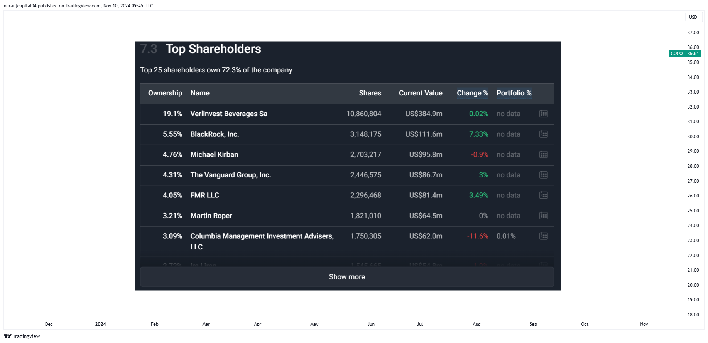Click the 2024 time axis label
708x343 pixels.
pos(100,324)
